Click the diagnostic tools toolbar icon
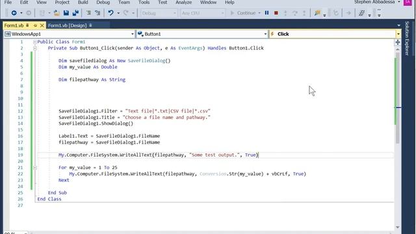 [x=361, y=13]
